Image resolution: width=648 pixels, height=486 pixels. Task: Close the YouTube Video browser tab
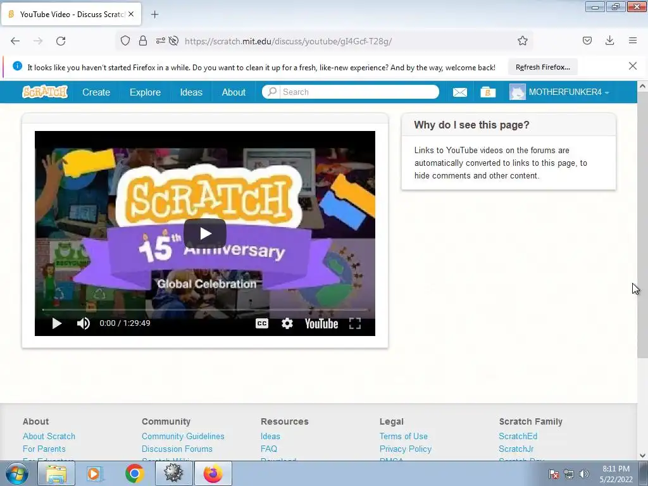point(131,14)
